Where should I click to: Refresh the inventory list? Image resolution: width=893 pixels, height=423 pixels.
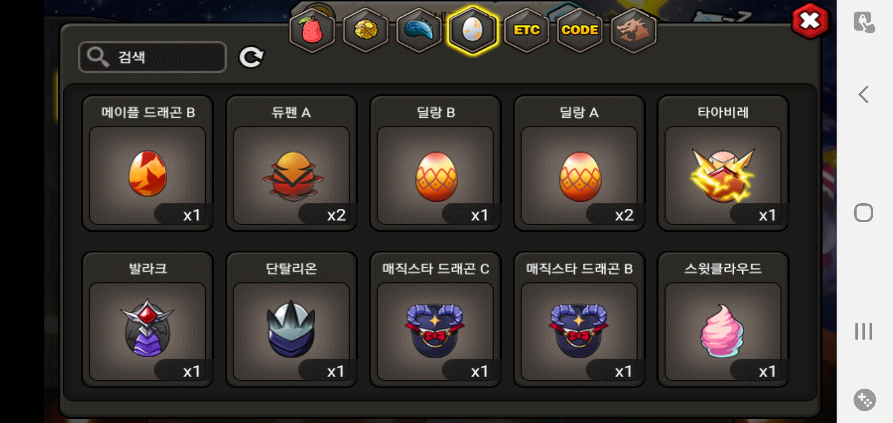[x=251, y=57]
